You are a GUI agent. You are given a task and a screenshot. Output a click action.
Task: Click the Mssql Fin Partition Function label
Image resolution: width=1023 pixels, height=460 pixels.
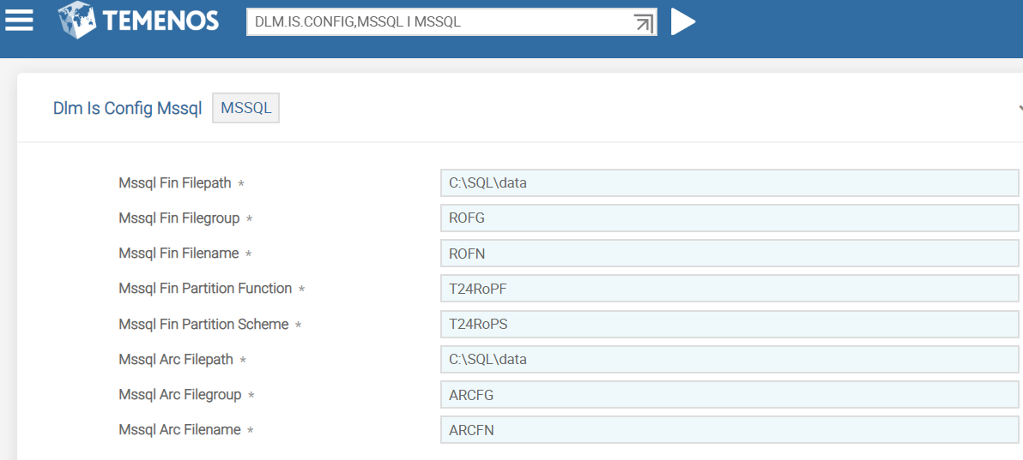tap(205, 289)
